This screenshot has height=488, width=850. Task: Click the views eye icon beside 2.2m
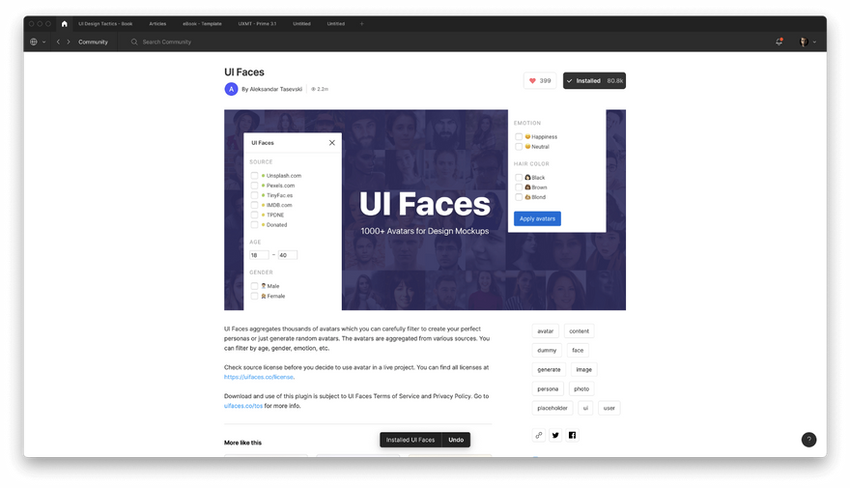pyautogui.click(x=313, y=89)
